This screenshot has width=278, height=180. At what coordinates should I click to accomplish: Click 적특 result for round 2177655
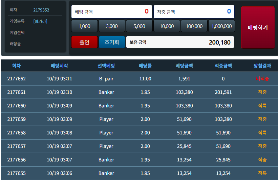point(262,173)
